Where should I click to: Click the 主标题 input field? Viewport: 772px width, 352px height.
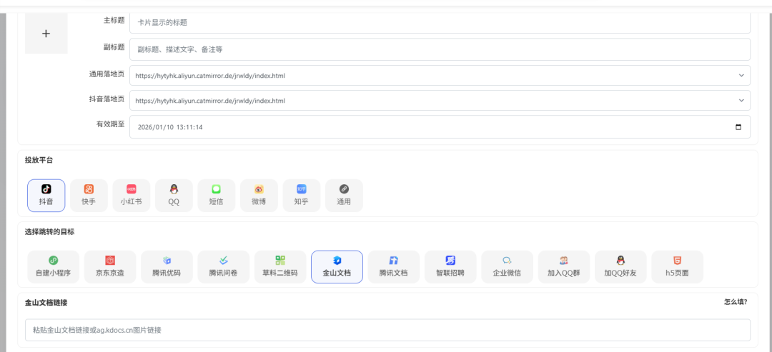(440, 22)
